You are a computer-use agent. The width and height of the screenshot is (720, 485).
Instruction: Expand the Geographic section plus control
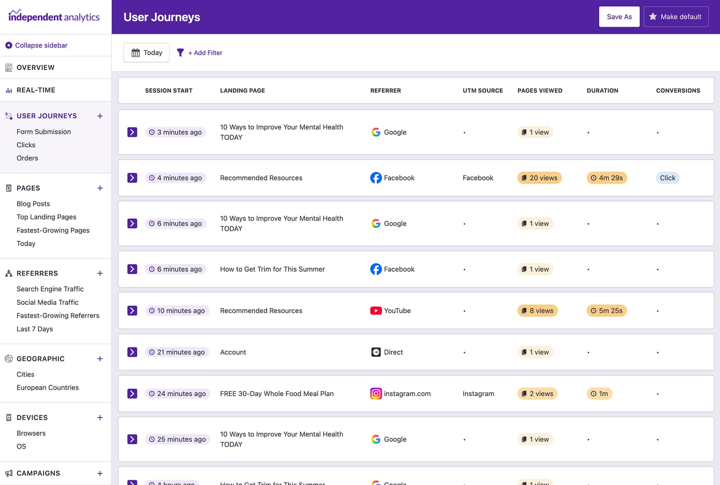point(100,359)
